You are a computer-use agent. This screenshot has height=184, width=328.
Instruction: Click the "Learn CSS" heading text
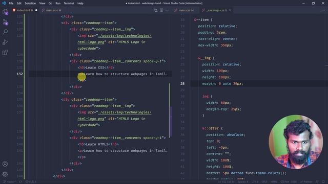95,67
